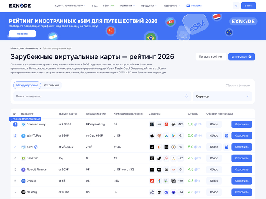Show +129 more services for Плати по миру
The height and width of the screenshot is (199, 266).
click(x=180, y=124)
